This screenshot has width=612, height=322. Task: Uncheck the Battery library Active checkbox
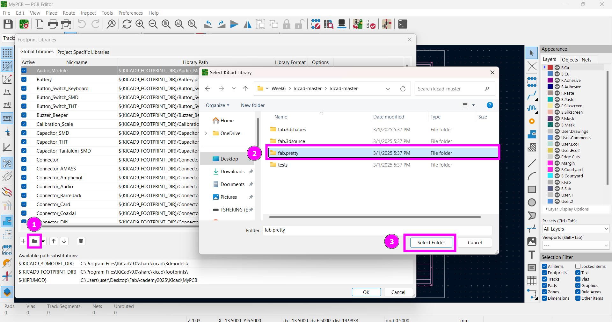(x=24, y=79)
